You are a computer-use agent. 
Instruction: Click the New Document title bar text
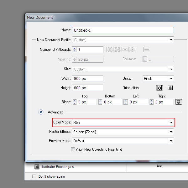(x=40, y=18)
